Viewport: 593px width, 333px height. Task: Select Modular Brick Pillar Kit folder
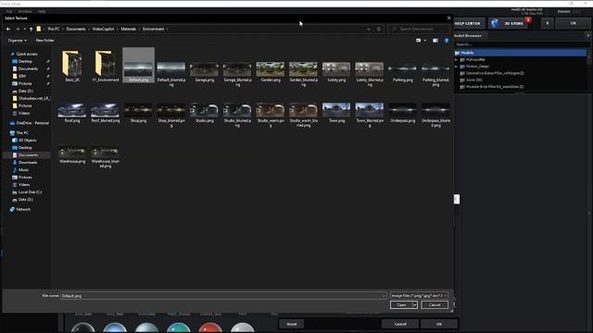pyautogui.click(x=491, y=87)
